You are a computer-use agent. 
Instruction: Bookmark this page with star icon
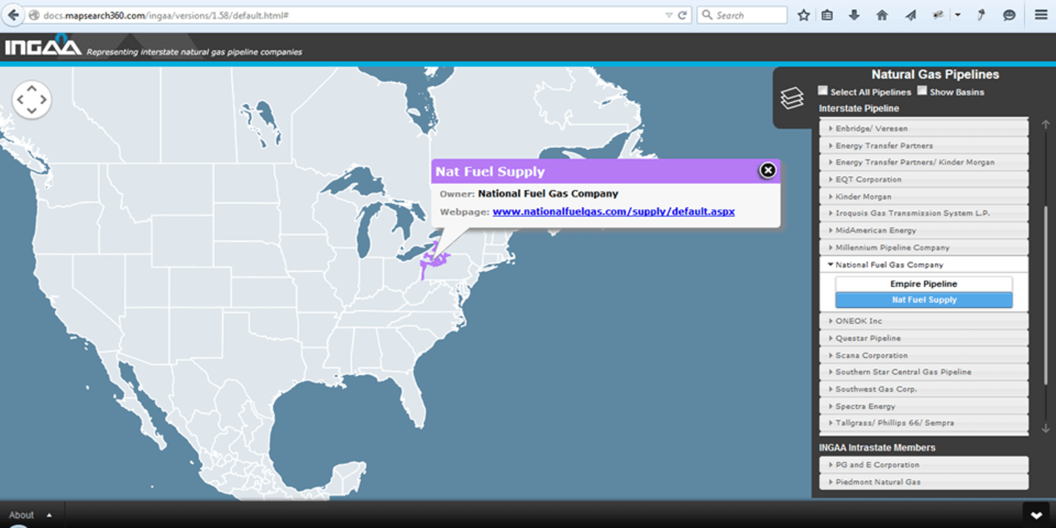[804, 15]
